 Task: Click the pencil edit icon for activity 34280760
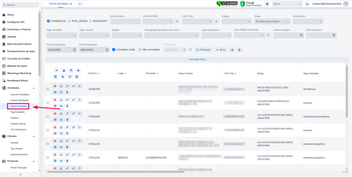(x=67, y=86)
